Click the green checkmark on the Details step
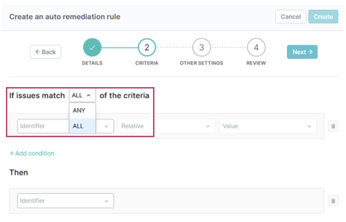 92,47
